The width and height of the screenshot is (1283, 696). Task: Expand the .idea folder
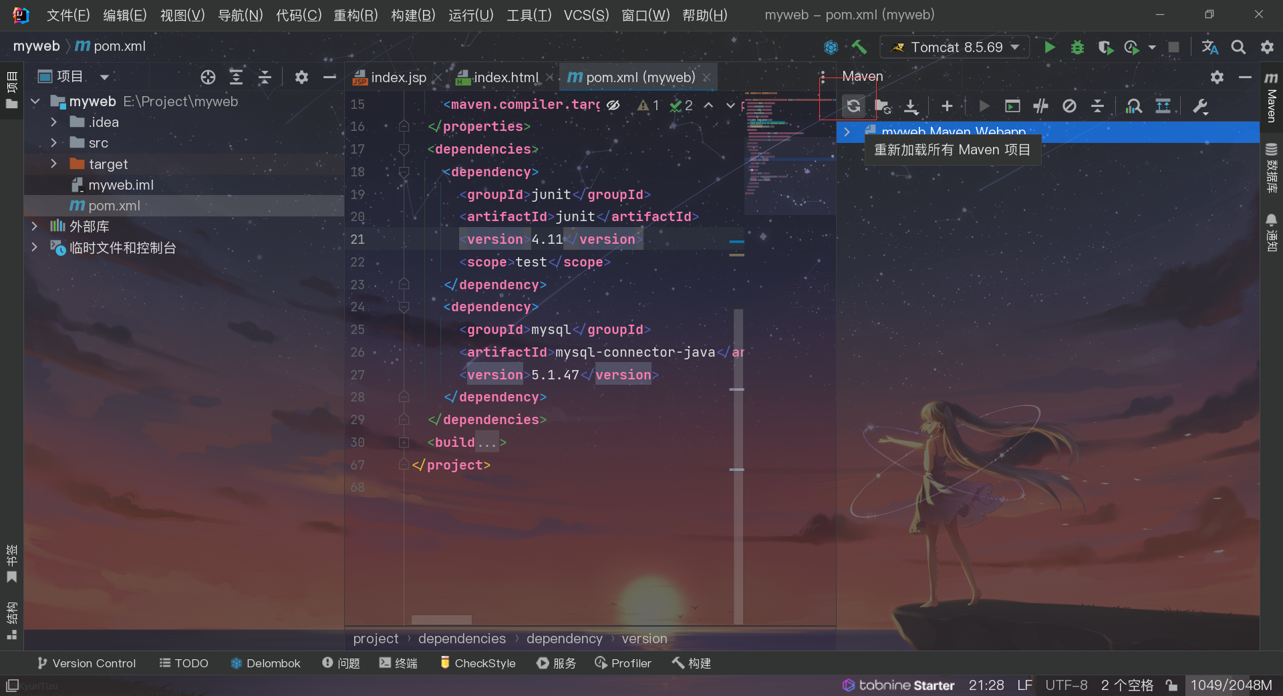(x=53, y=122)
